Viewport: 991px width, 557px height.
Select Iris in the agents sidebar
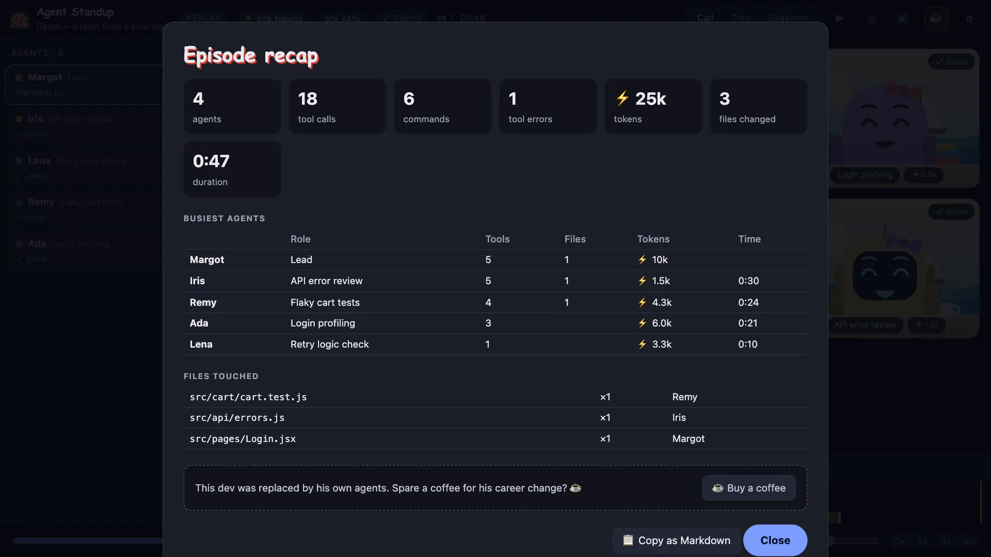point(85,126)
